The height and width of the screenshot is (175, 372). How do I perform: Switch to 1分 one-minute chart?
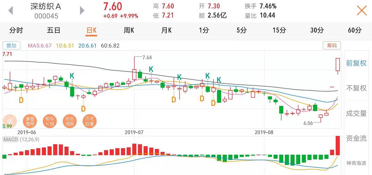[x=204, y=30]
